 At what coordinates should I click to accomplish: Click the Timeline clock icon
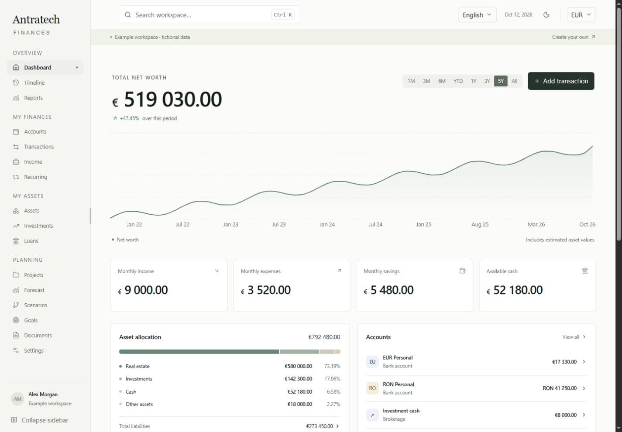tap(16, 82)
